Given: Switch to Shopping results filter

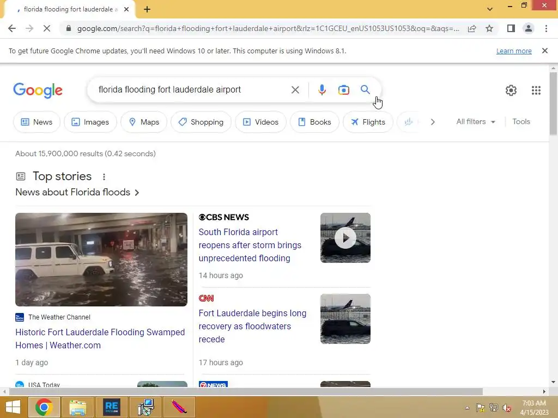Looking at the screenshot, I should pos(201,122).
